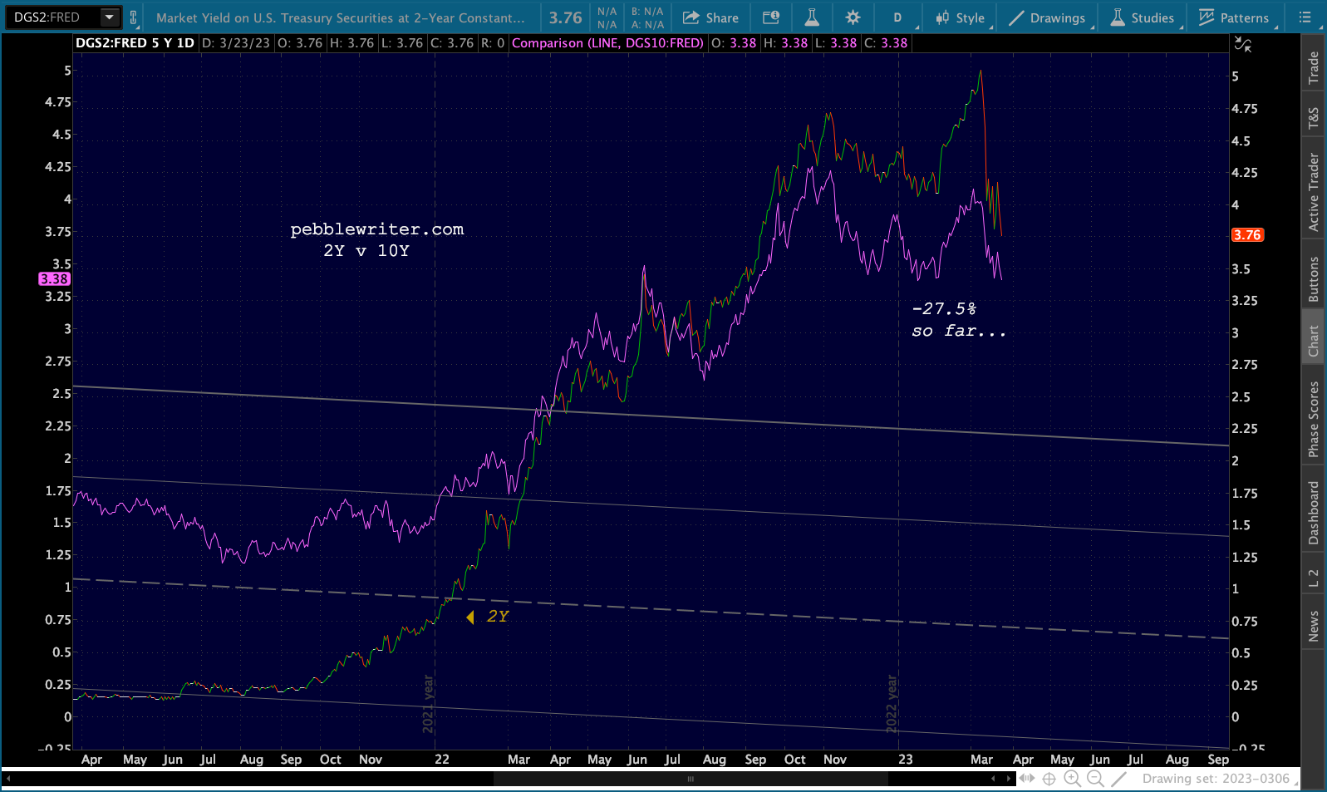Viewport: 1327px width, 792px height.
Task: Click the DGS2:FRED 5 Y 1D chart title
Action: 135,43
